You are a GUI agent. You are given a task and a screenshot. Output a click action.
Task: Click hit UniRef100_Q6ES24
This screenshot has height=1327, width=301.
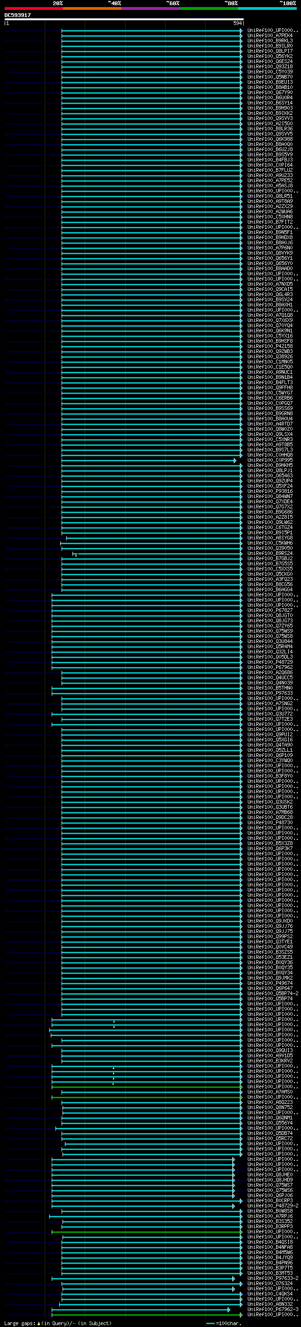(x=270, y=61)
